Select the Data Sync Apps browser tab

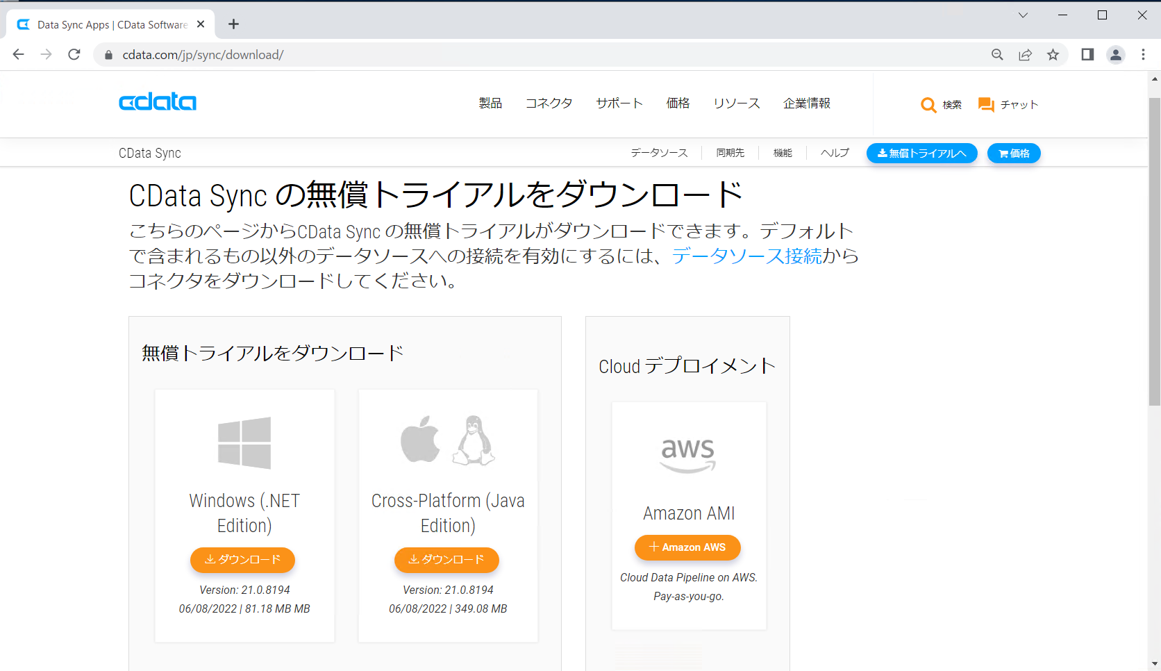111,24
